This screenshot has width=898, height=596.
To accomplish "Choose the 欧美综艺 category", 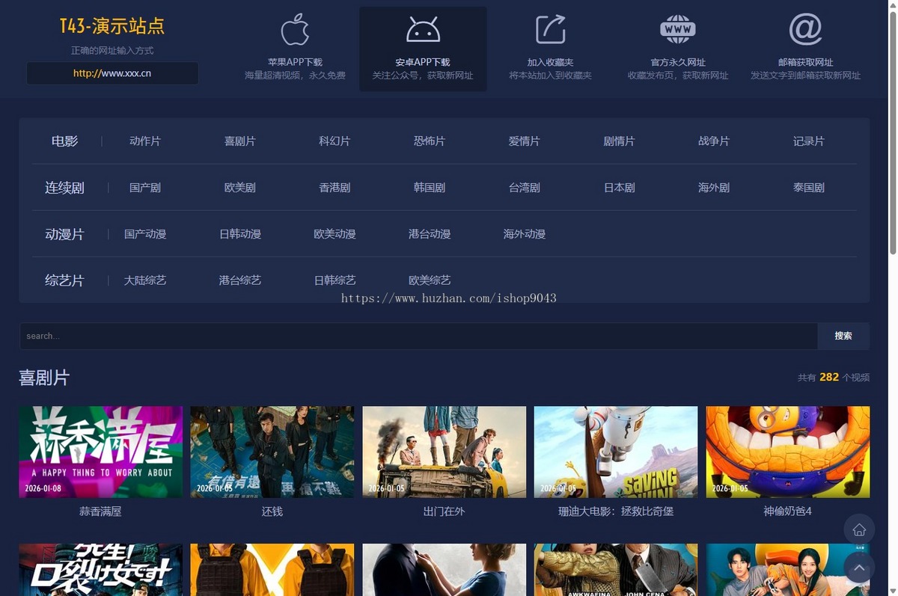I will [x=430, y=280].
